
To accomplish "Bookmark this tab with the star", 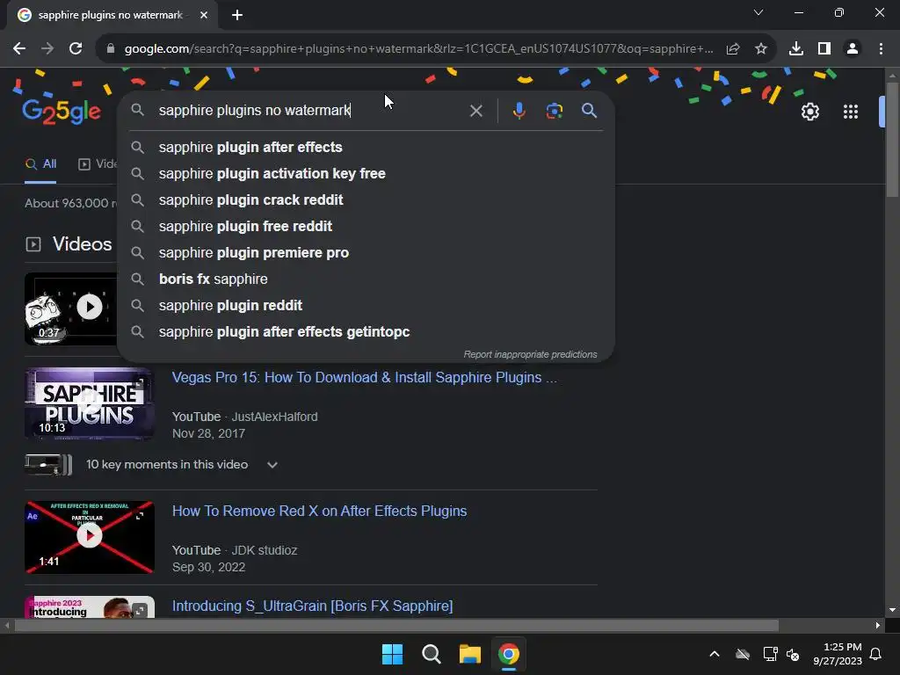I will (x=761, y=49).
